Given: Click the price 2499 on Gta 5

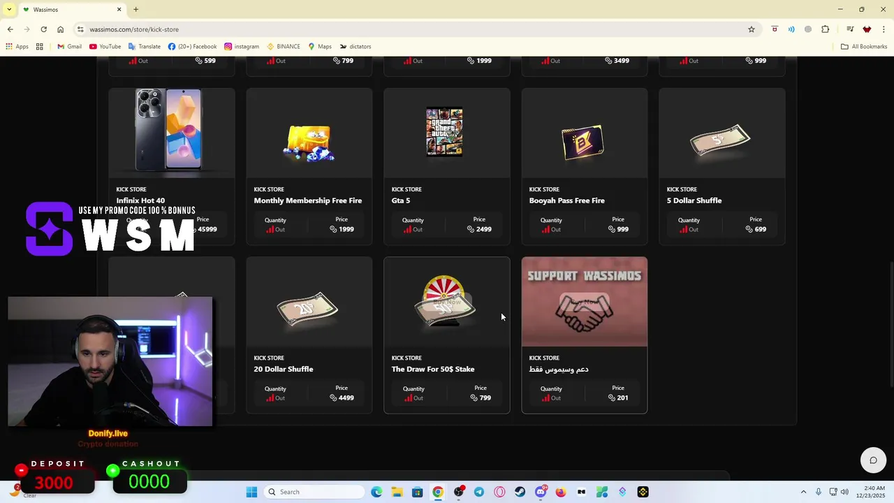Looking at the screenshot, I should tap(479, 229).
